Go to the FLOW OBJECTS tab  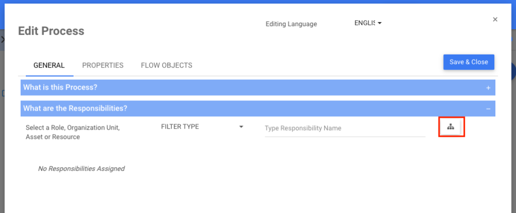tap(166, 65)
